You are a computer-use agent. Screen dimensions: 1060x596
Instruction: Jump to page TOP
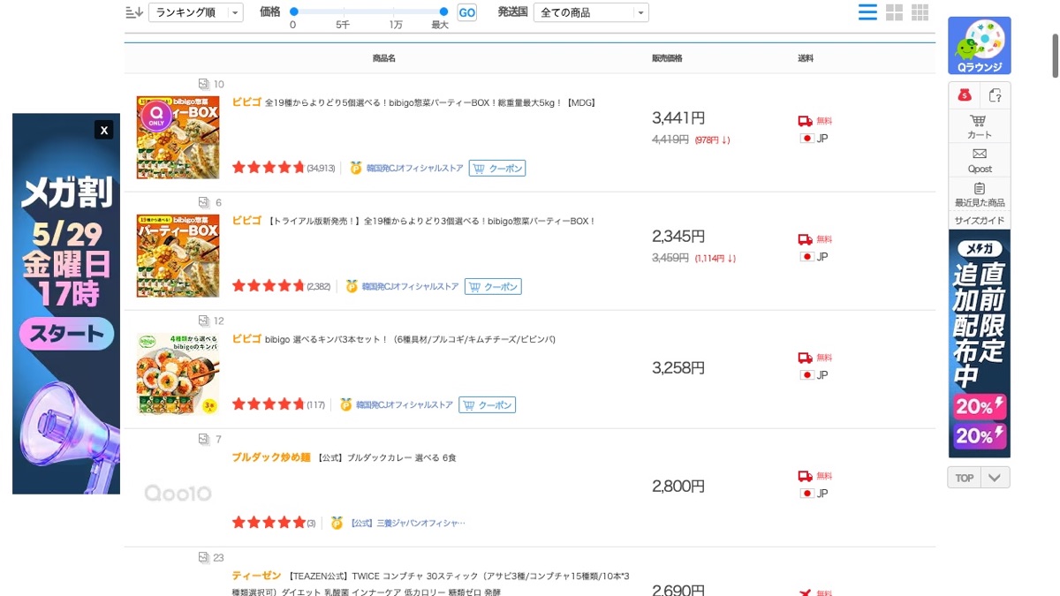tap(964, 478)
